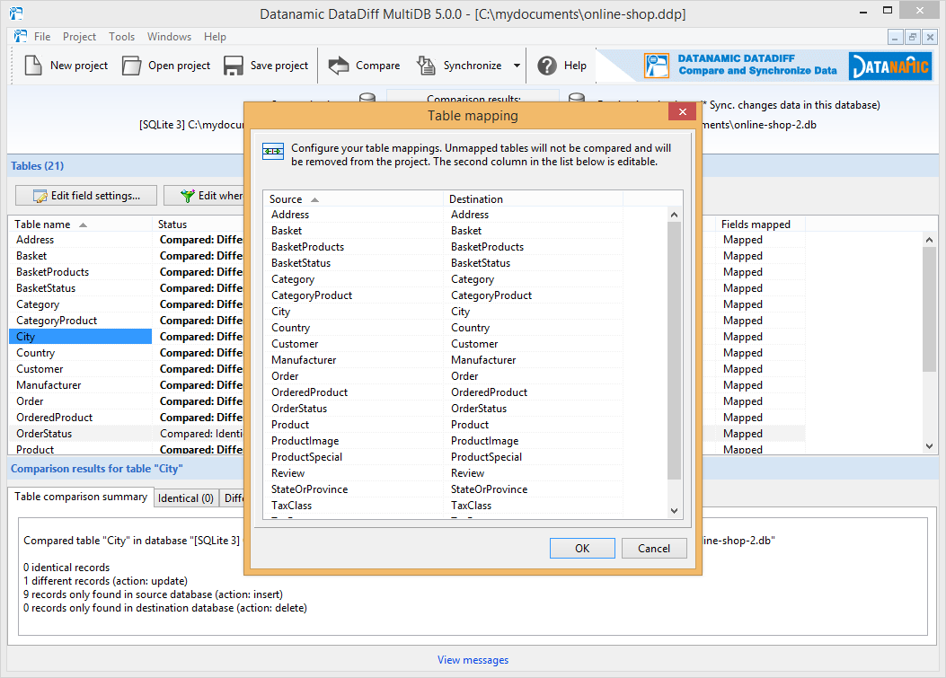Confirm table mapping with OK

tap(582, 549)
